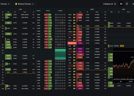Click the Binance coin icon in the XMR row
Image resolution: width=134 pixels, height=96 pixels.
74,80
